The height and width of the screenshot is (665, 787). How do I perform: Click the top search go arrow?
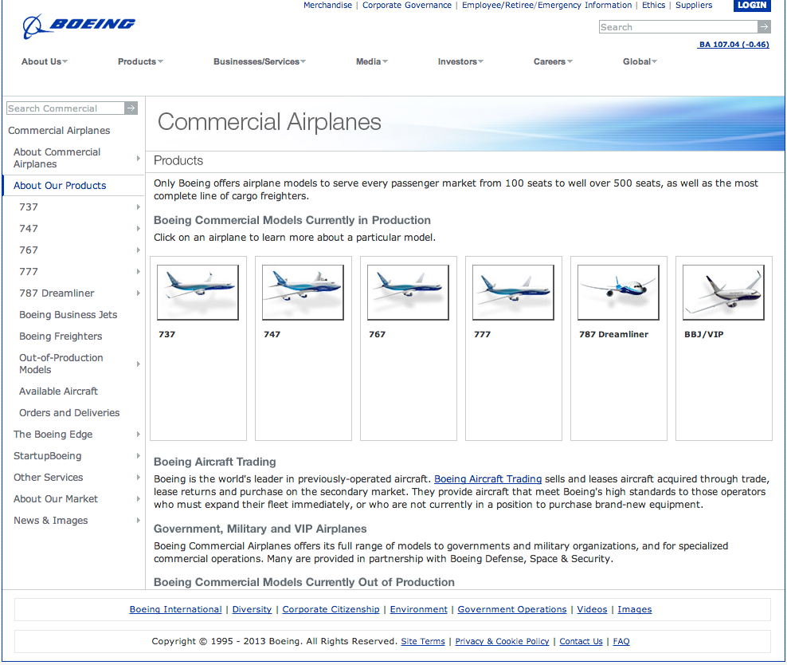click(x=763, y=26)
